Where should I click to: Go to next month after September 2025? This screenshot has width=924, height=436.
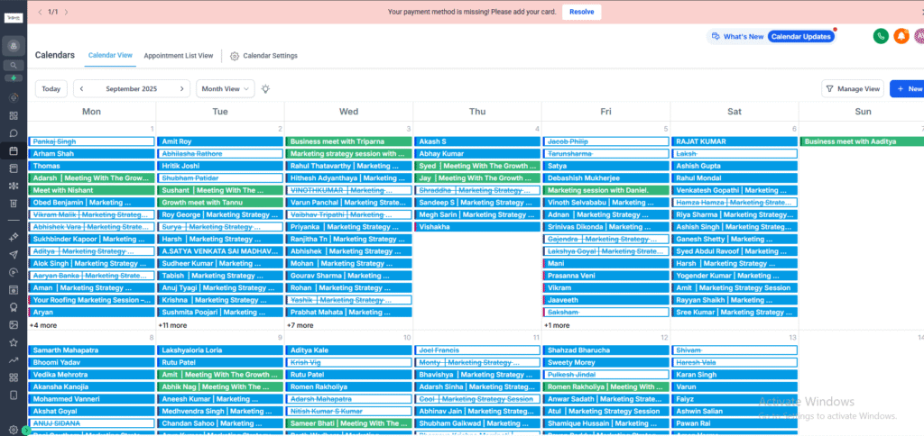(182, 88)
